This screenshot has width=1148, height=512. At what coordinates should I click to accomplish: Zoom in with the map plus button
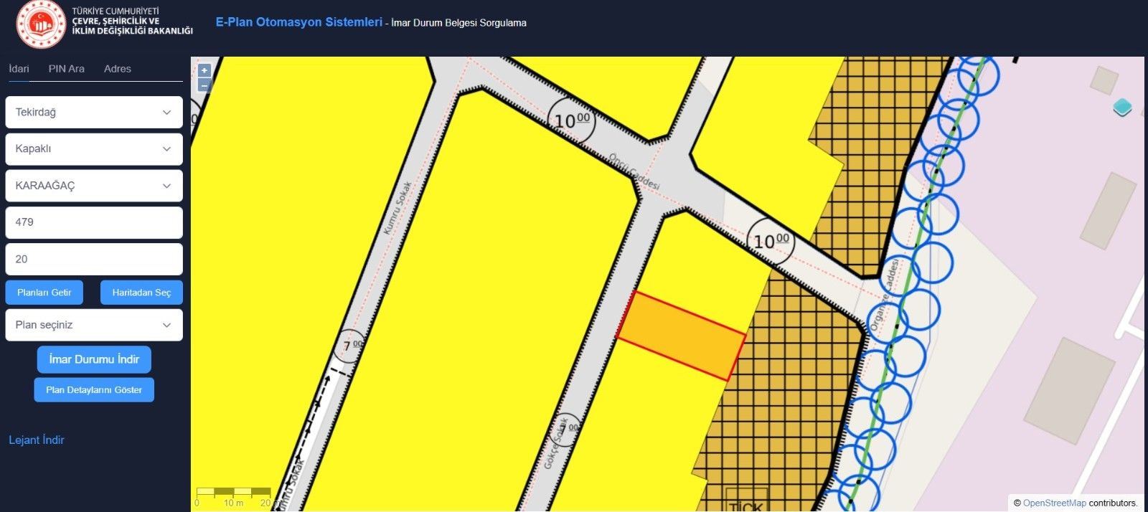pos(204,70)
